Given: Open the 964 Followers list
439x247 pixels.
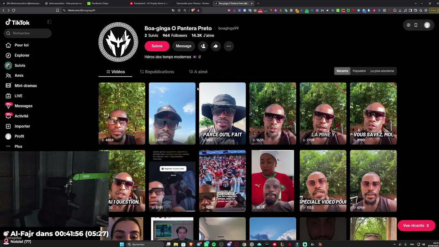Looking at the screenshot, I should click(x=175, y=36).
